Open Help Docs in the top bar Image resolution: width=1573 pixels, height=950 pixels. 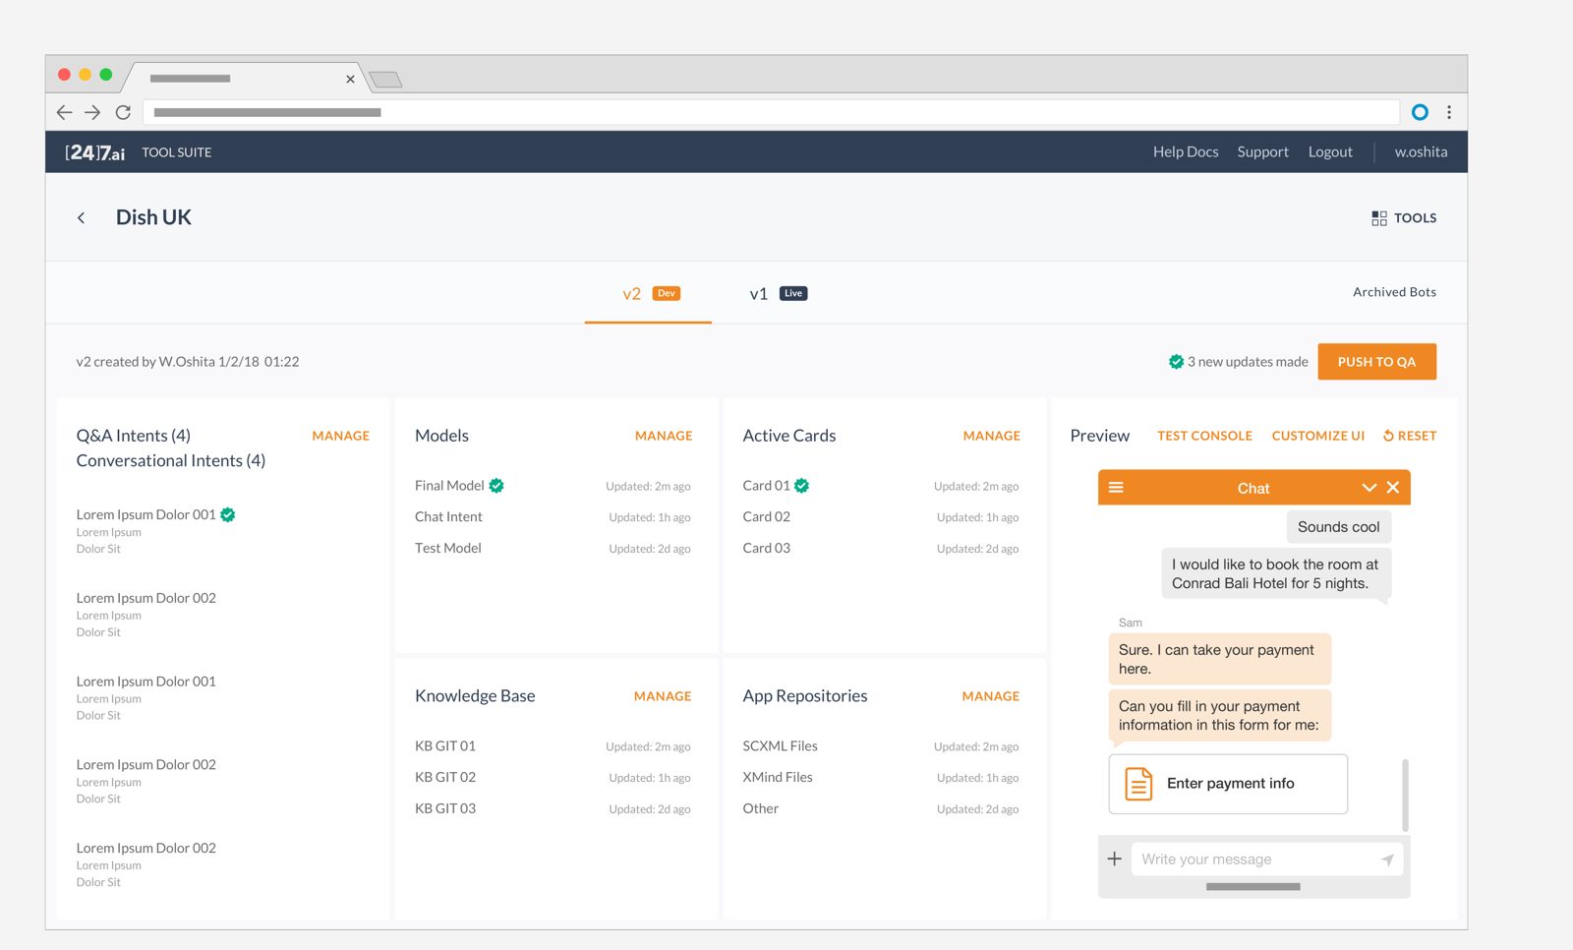[x=1186, y=152]
